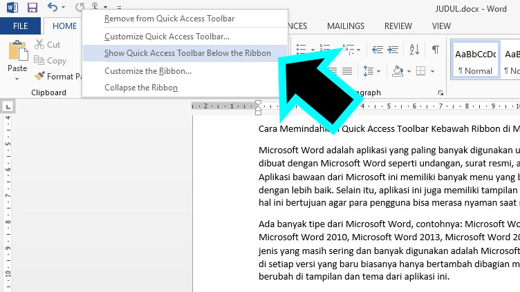The height and width of the screenshot is (292, 520).
Task: Select Show Quick Access Toolbar Below the Ribbon
Action: (185, 53)
